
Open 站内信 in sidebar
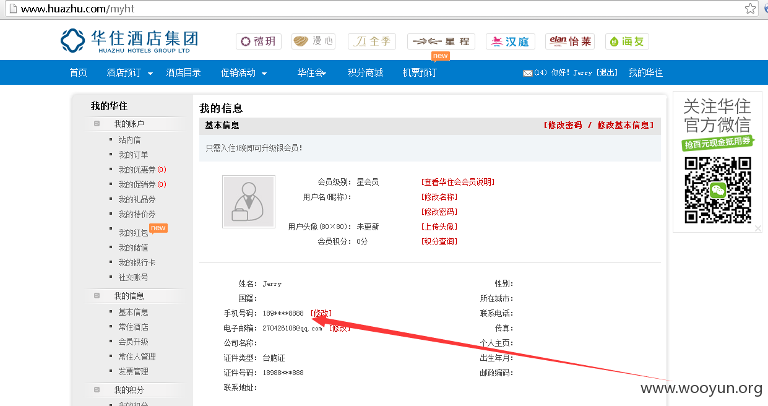129,140
